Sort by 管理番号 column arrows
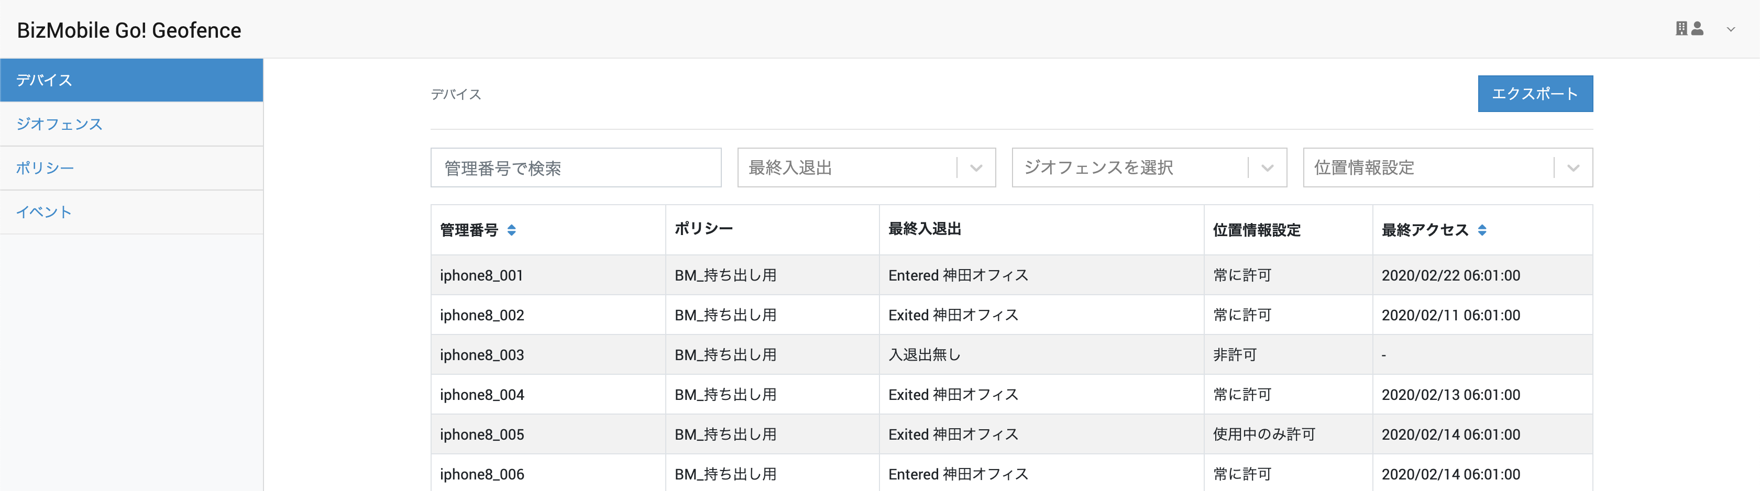Image resolution: width=1760 pixels, height=491 pixels. (x=512, y=230)
